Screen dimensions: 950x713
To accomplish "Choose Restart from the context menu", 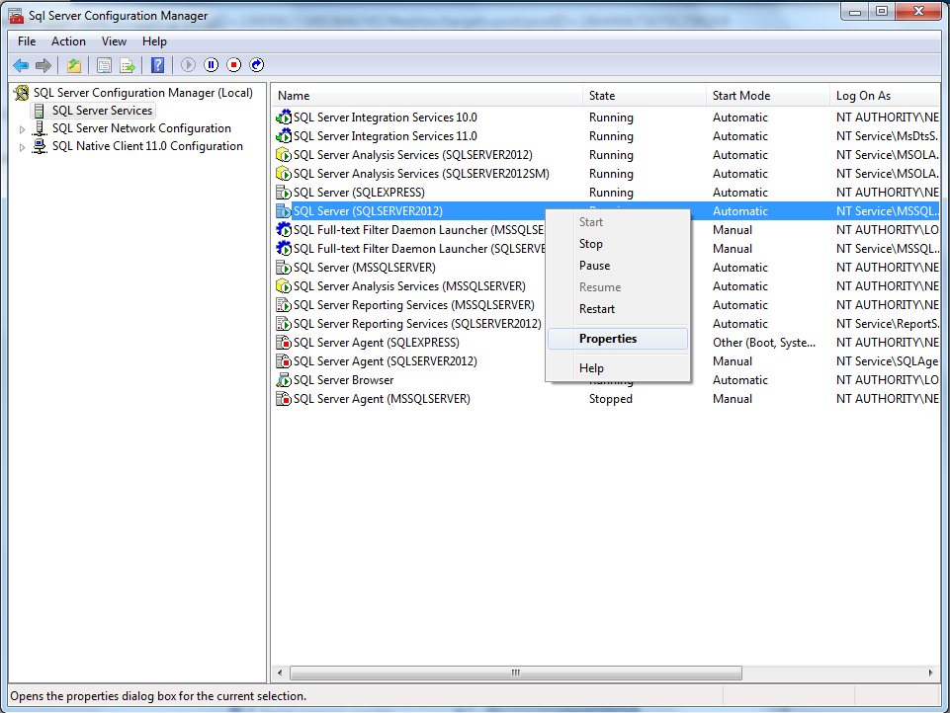I will (599, 308).
